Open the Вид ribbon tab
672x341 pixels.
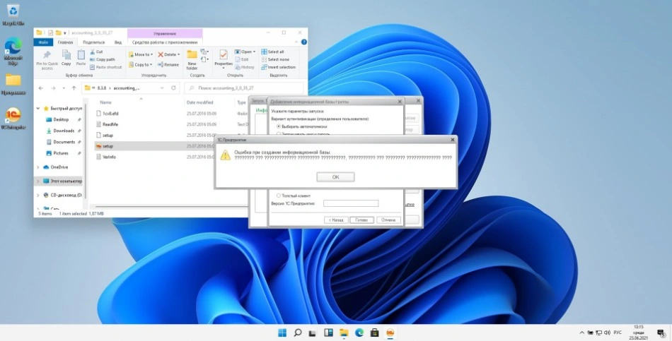[x=116, y=42]
